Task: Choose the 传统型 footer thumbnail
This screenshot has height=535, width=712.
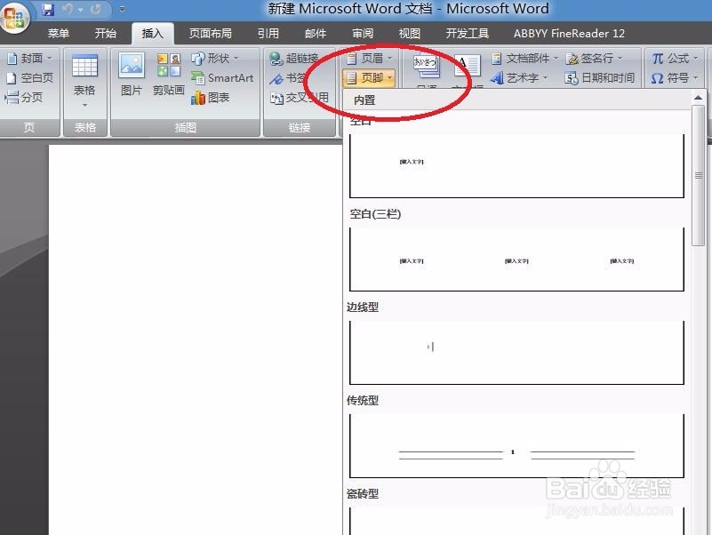Action: (x=516, y=445)
